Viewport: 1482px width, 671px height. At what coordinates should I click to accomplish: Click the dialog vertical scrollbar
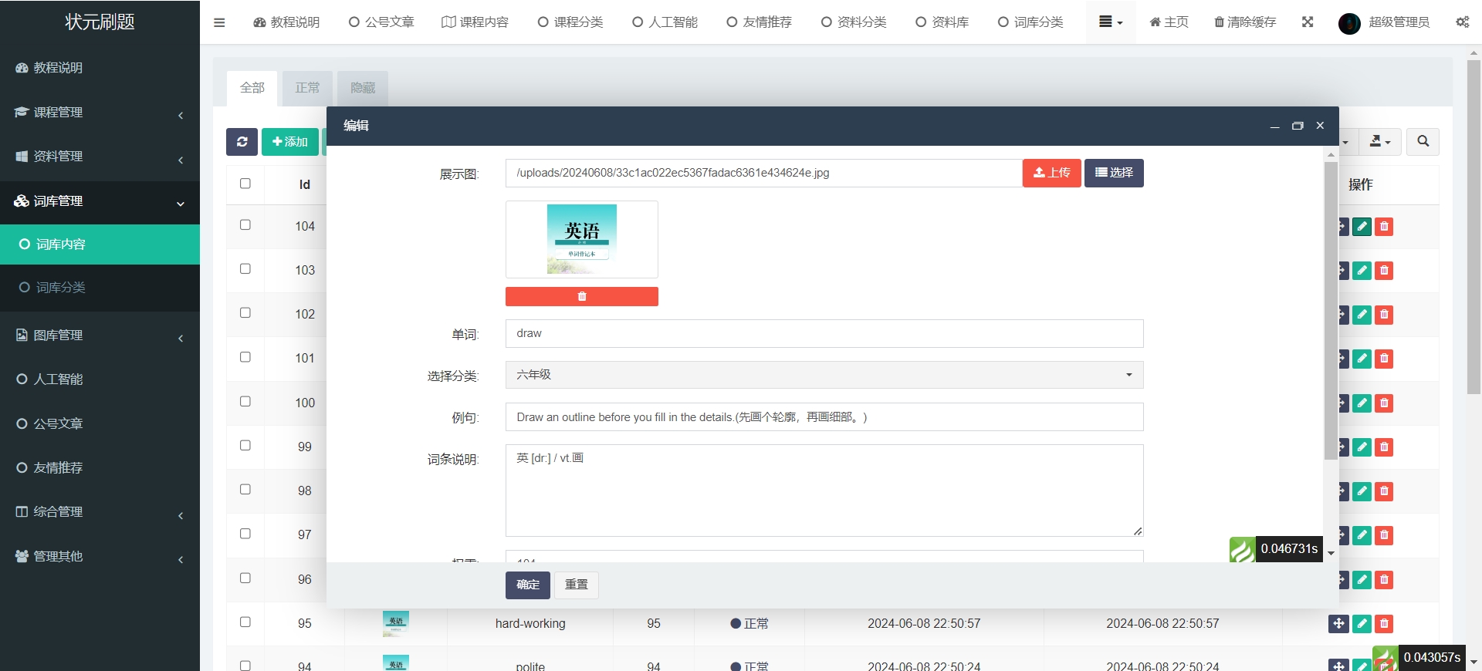pyautogui.click(x=1331, y=311)
